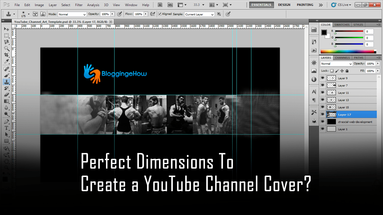Open CS Live services
Viewport: 383px width, 215px height.
[x=342, y=4]
